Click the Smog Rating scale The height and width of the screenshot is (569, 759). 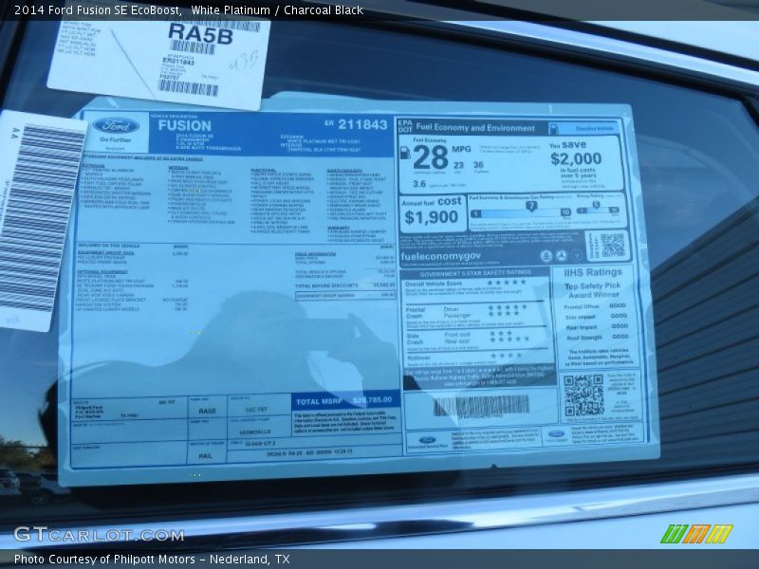[x=598, y=209]
